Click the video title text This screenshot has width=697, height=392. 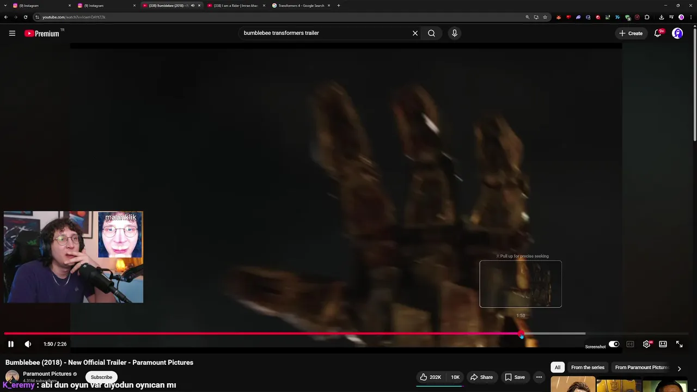point(99,363)
